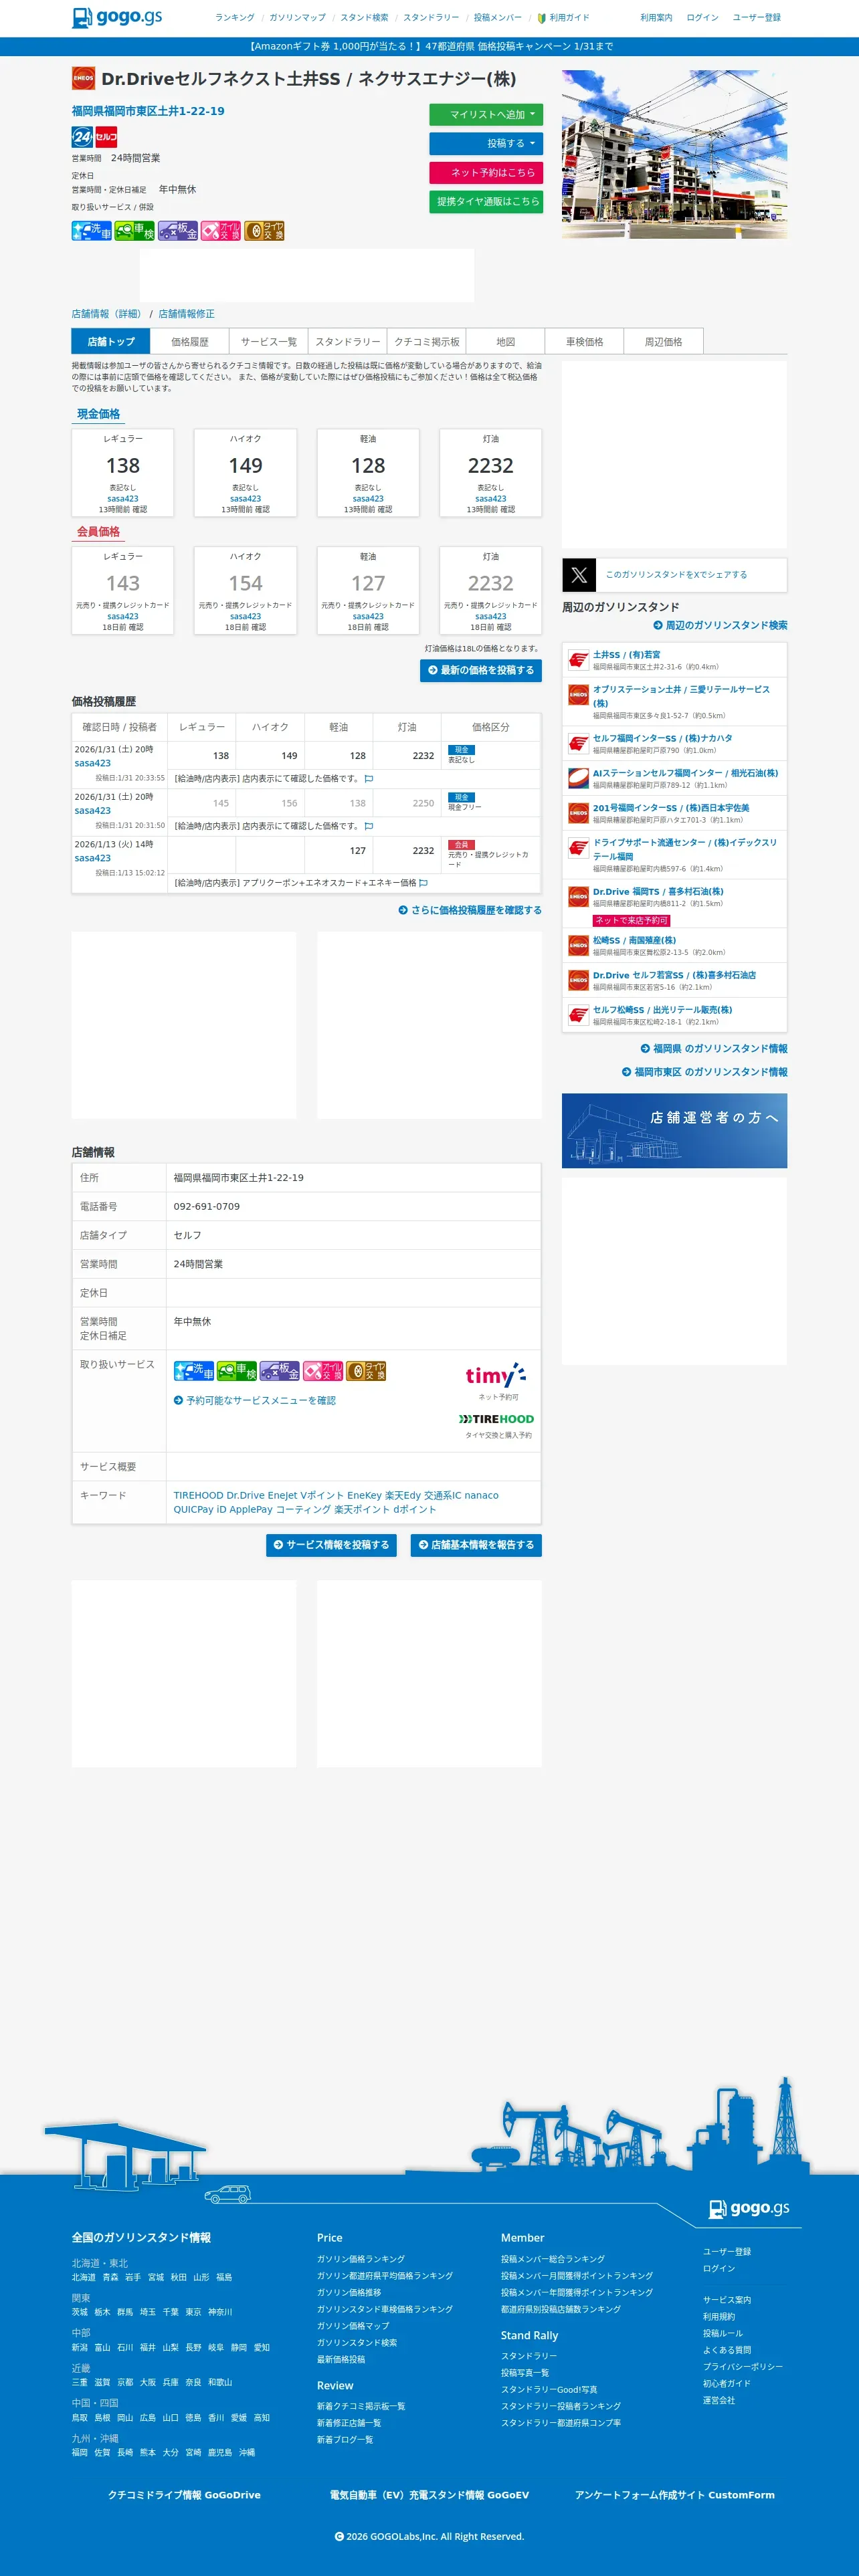Click 提携タイヤ通販はこちら button
Viewport: 859px width, 2576px height.
pyautogui.click(x=486, y=201)
